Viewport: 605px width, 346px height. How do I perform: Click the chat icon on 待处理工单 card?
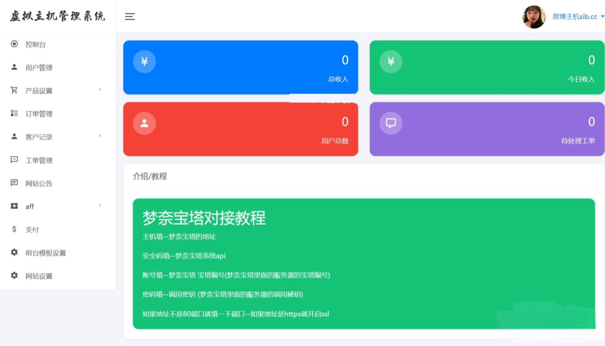tap(391, 123)
